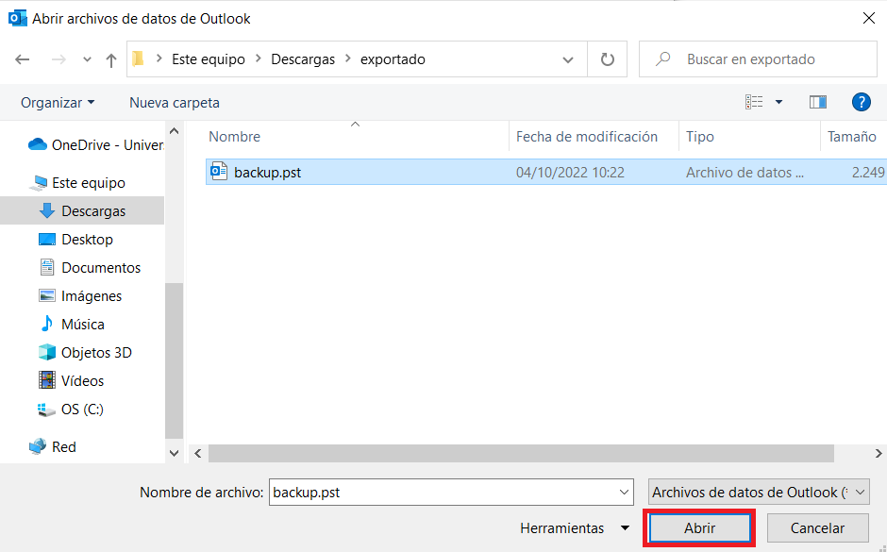Select the backup.pst file
Screen dimensions: 887x552
[268, 172]
